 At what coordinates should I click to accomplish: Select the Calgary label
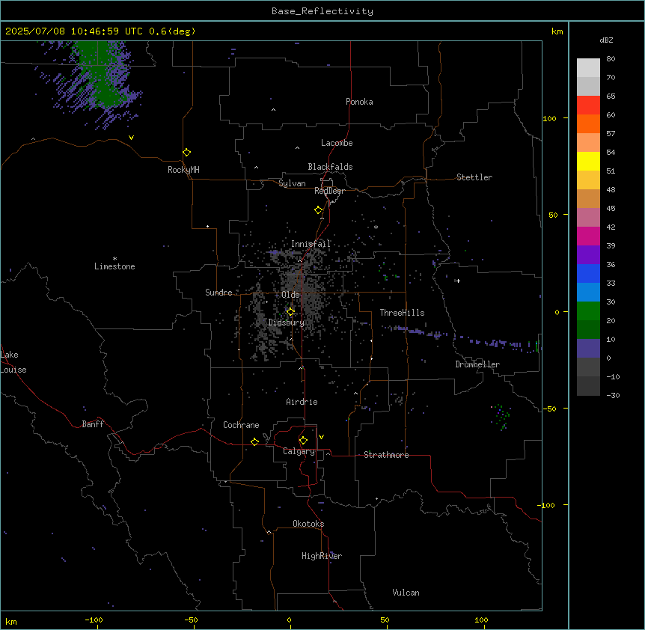coord(299,451)
